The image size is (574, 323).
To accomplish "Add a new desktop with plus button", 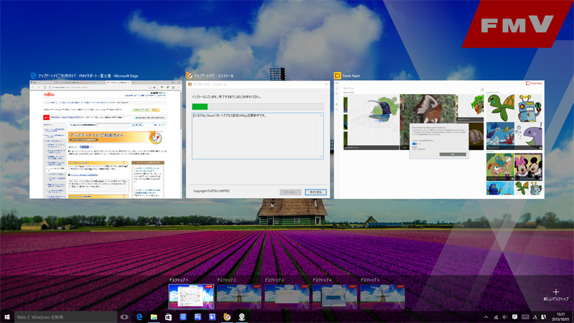I will point(555,294).
